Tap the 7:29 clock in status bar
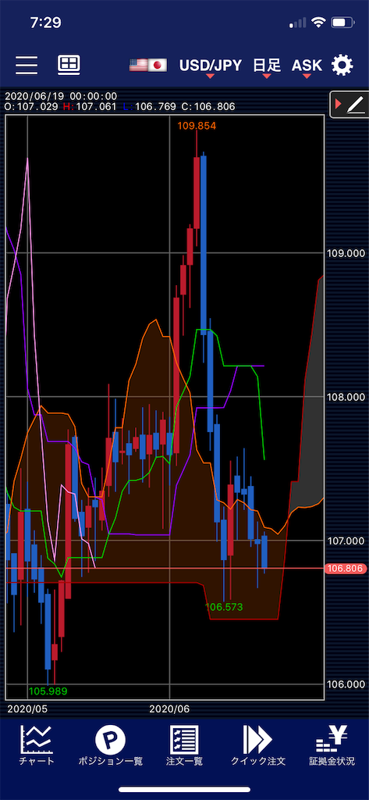369x800 pixels. click(45, 23)
